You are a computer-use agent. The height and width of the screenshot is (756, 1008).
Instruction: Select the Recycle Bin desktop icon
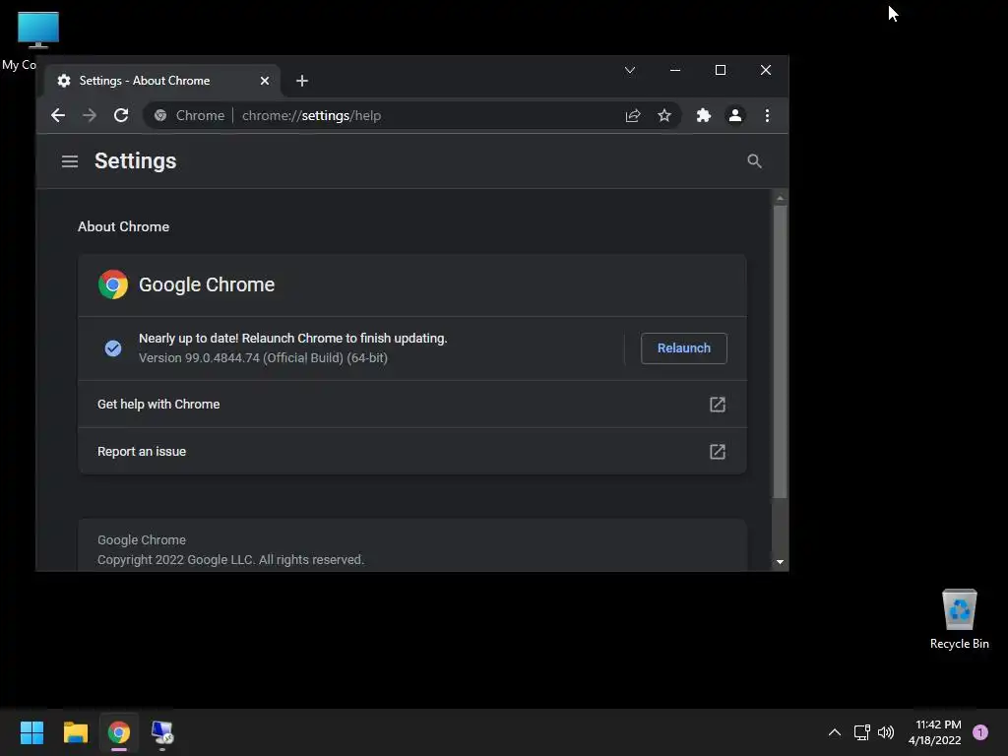(959, 619)
